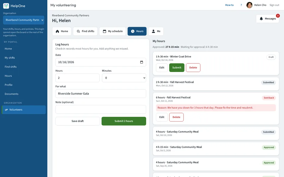Click the Save draft button

coord(78,121)
